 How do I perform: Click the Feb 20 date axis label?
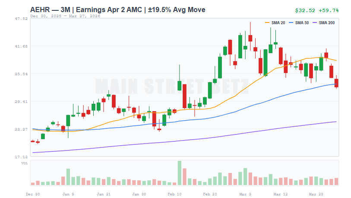click(210, 194)
